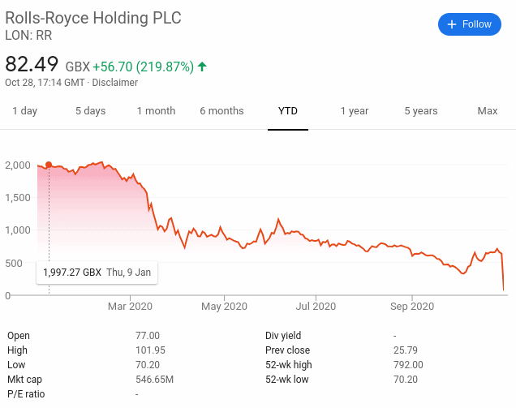Click the Rolls-Royce Holding PLC title
The image size is (516, 408).
click(x=93, y=18)
